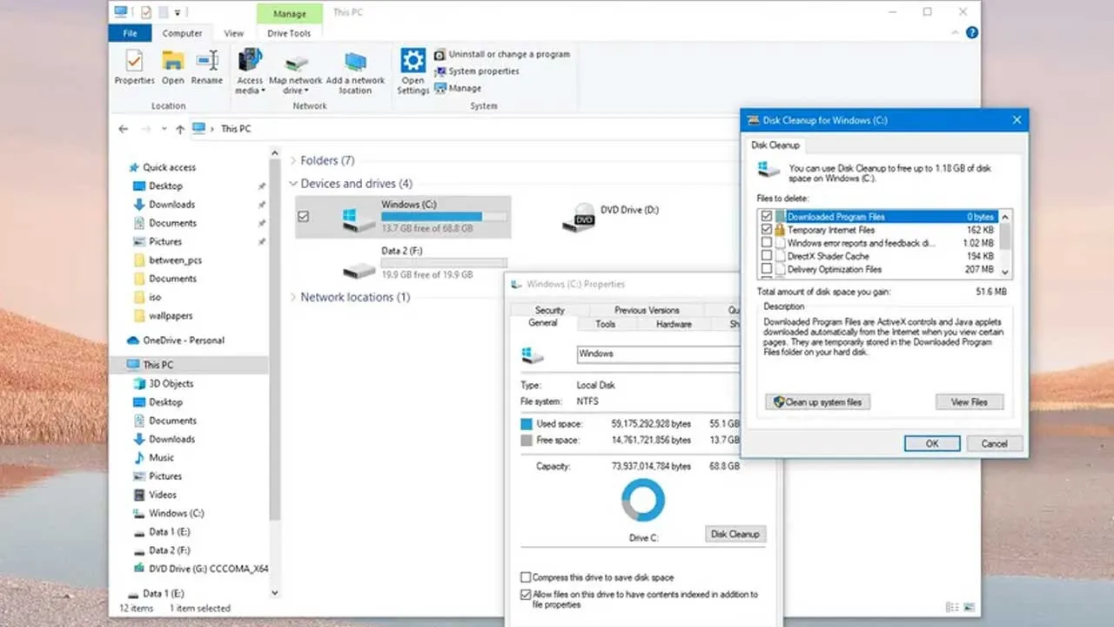Collapse the Devices and drives (4) group
Screen dimensions: 1114x627
293,184
